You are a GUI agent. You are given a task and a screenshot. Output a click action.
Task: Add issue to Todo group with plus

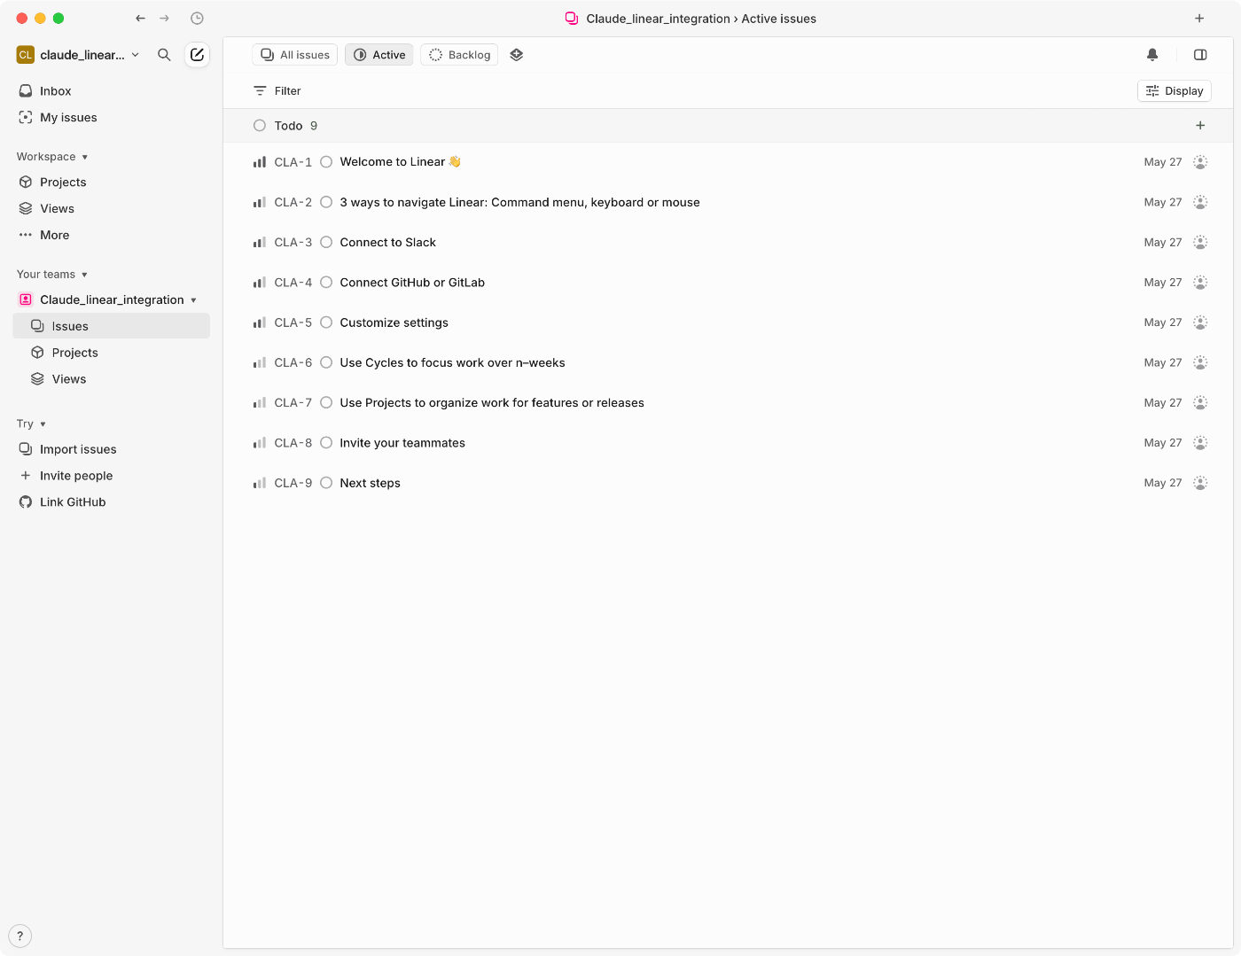pyautogui.click(x=1200, y=126)
